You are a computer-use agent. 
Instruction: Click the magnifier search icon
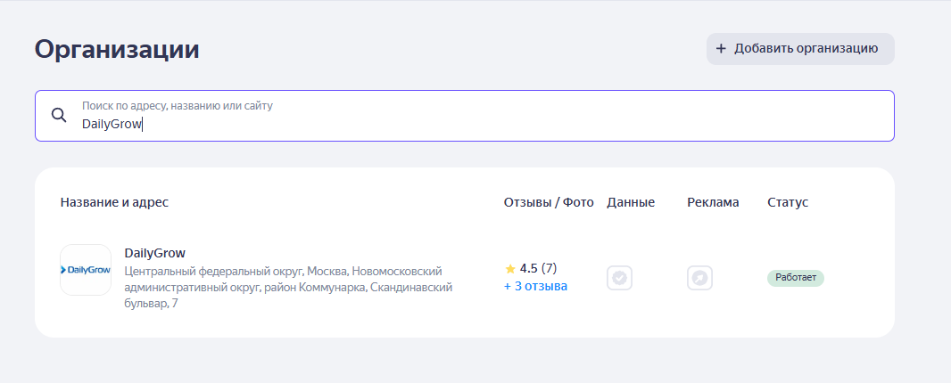coord(59,115)
